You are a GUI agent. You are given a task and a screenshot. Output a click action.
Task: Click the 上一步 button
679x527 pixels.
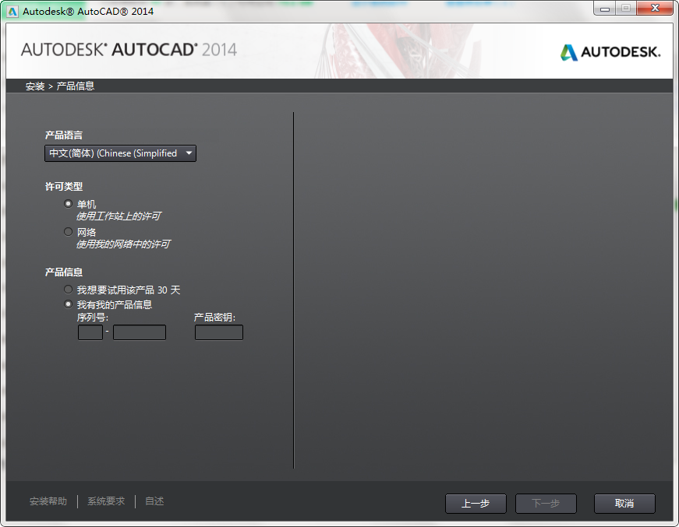pos(476,503)
